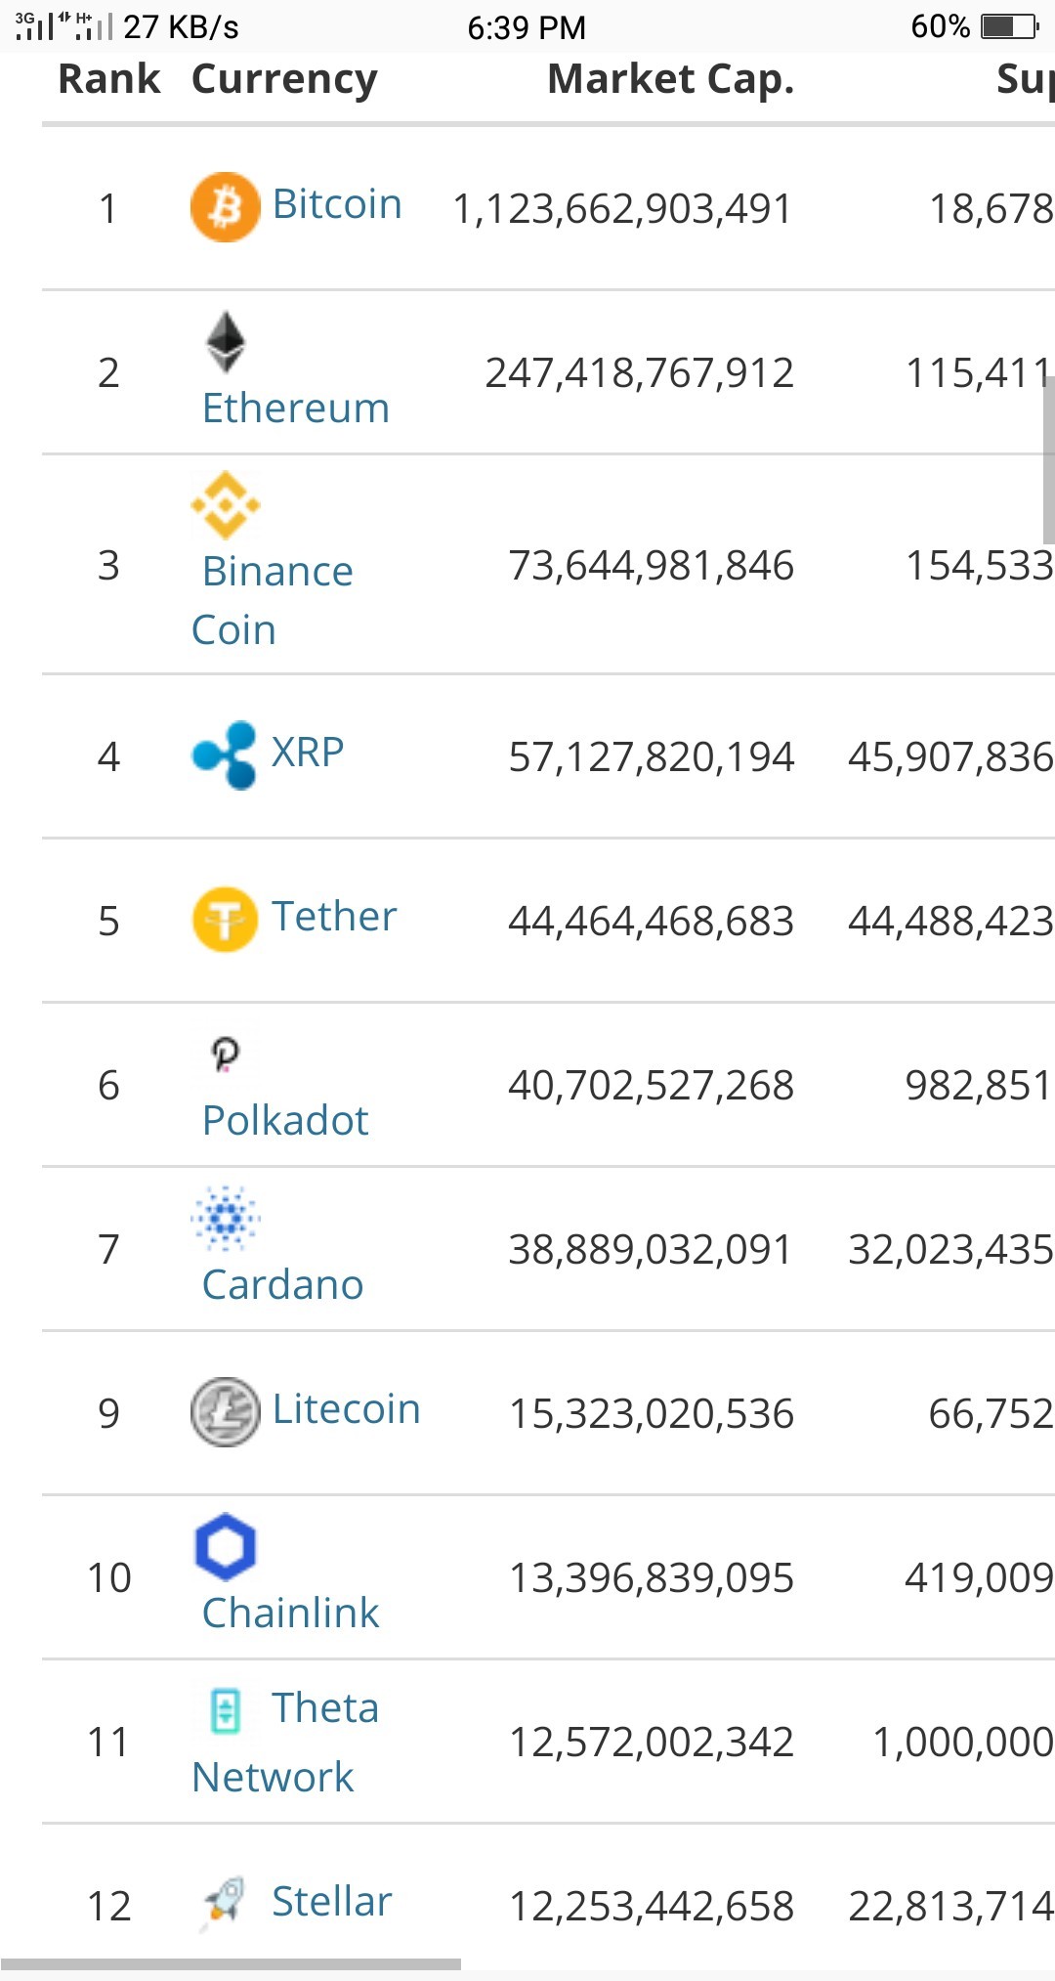Sort by the Currency column header
Screen dimensions: 1055x1981
pyautogui.click(x=284, y=80)
